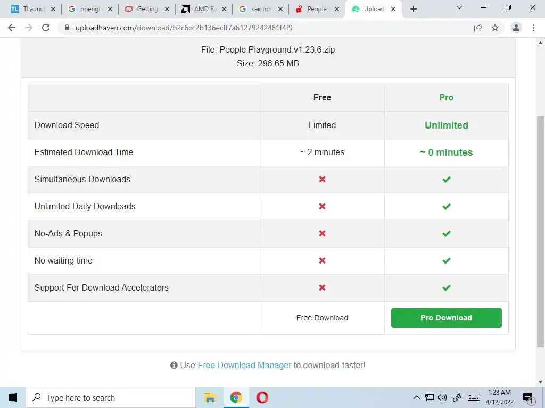The height and width of the screenshot is (408, 545).
Task: Click the browser forward arrow
Action: [29, 28]
